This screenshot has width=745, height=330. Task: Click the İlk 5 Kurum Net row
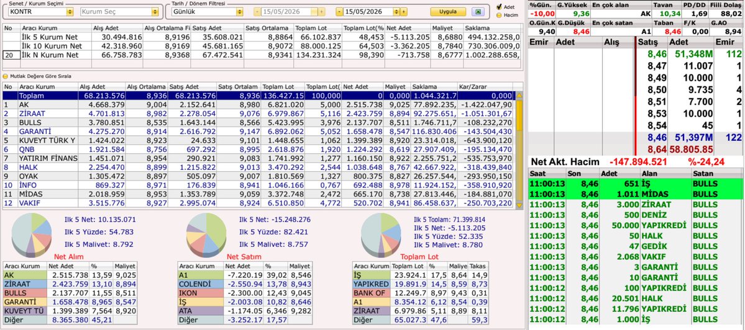262,37
